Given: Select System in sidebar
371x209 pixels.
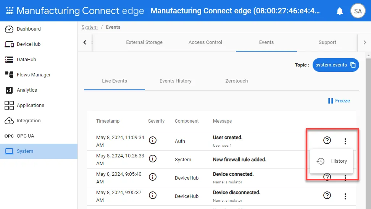Looking at the screenshot, I should [x=39, y=151].
